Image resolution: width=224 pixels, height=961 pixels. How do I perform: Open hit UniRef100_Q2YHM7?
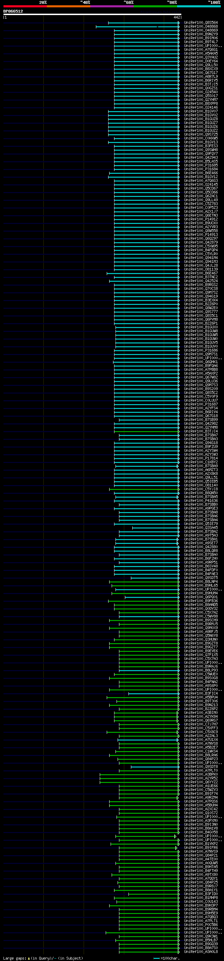pos(201,100)
